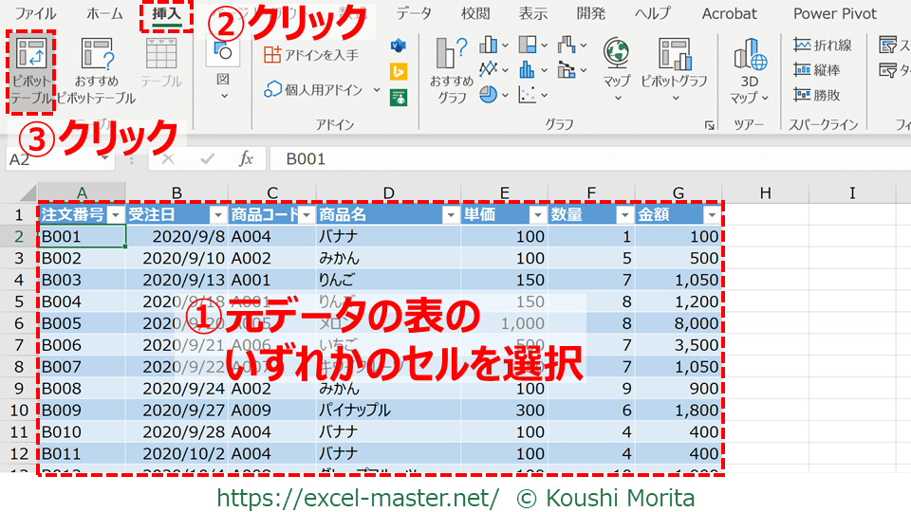Click the fx insert function button

coord(246,159)
